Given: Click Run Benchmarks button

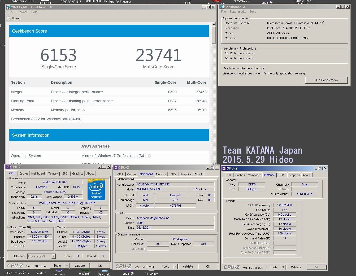Looking at the screenshot, I should [326, 80].
